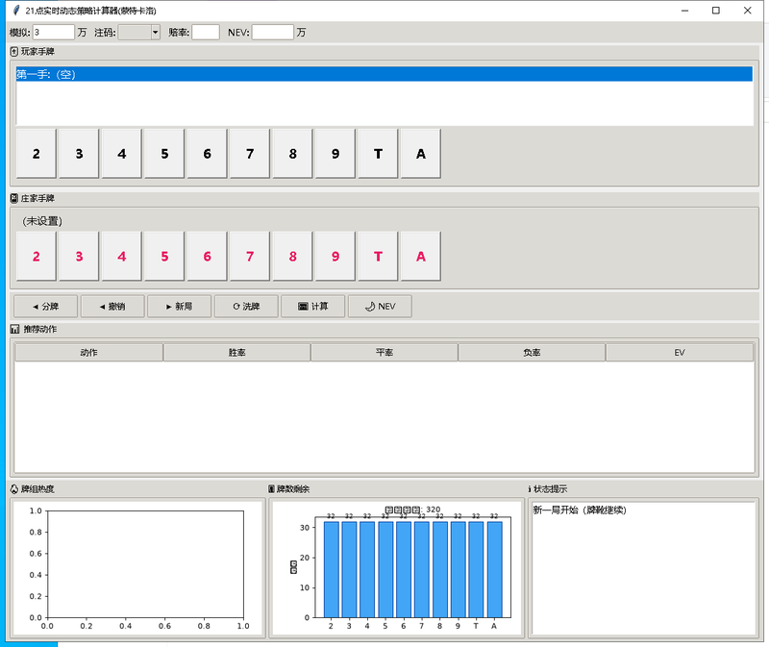Screen dimensions: 769x647
Task: Set dealer card to red 9
Action: [335, 256]
